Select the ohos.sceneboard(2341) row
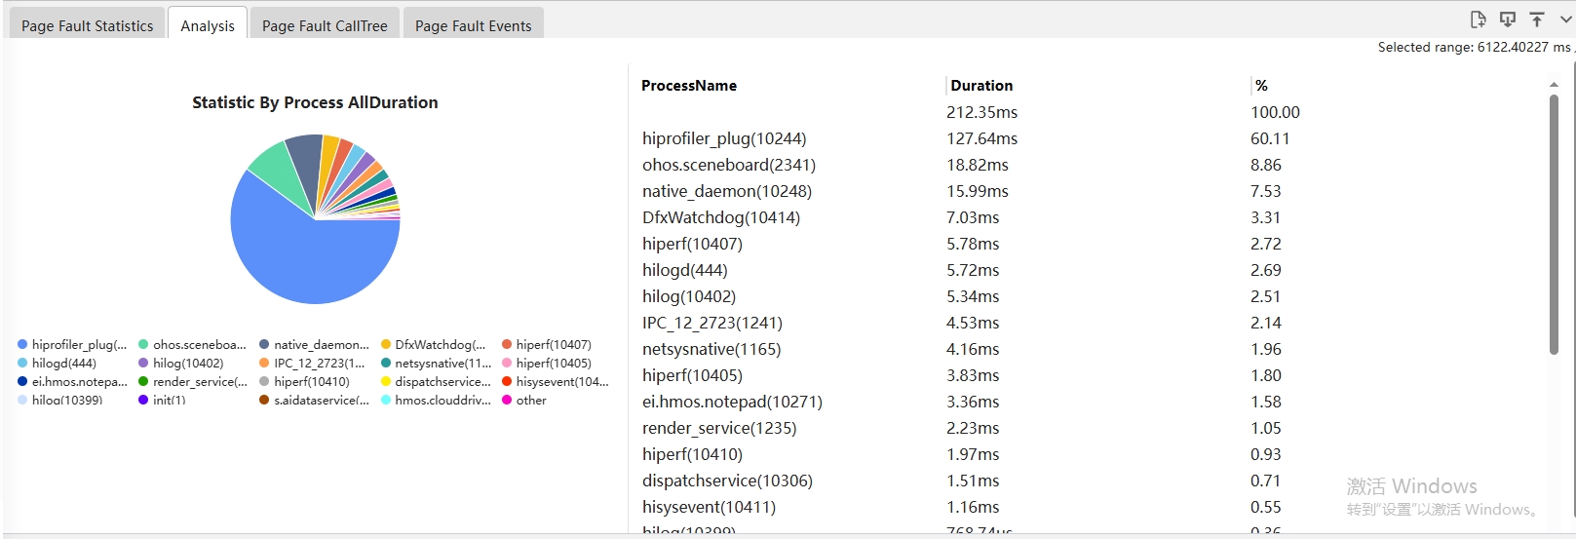This screenshot has height=539, width=1576. 729,165
